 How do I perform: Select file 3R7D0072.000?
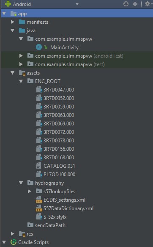pyautogui.click(x=59, y=132)
